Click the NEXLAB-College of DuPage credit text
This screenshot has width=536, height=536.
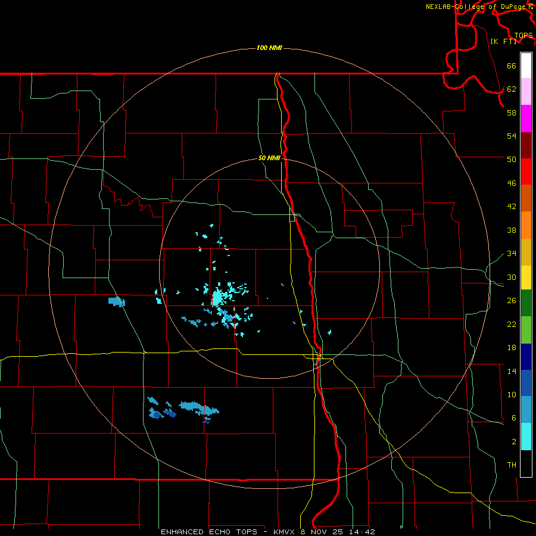pyautogui.click(x=479, y=7)
